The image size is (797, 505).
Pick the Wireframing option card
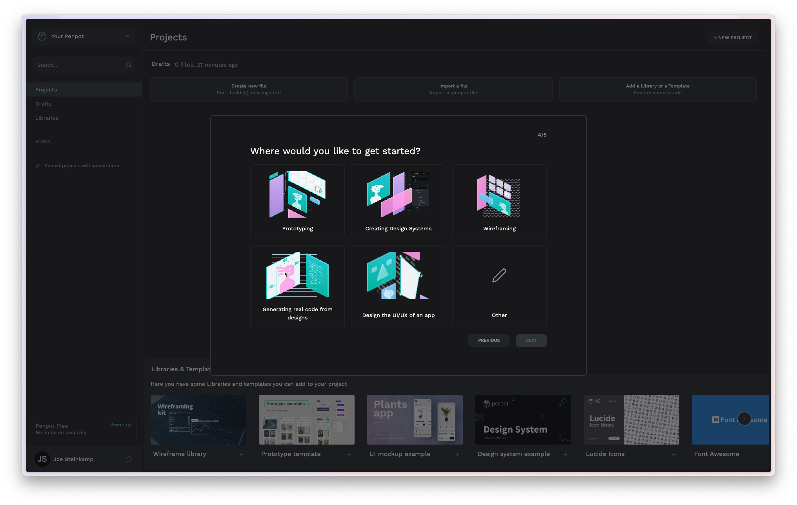(499, 201)
